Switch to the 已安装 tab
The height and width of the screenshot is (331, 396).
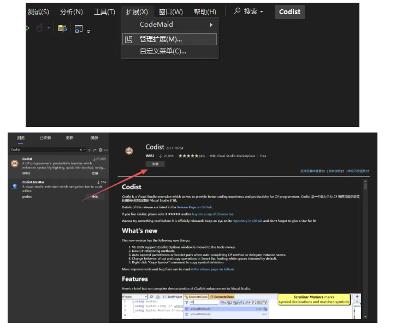point(45,137)
